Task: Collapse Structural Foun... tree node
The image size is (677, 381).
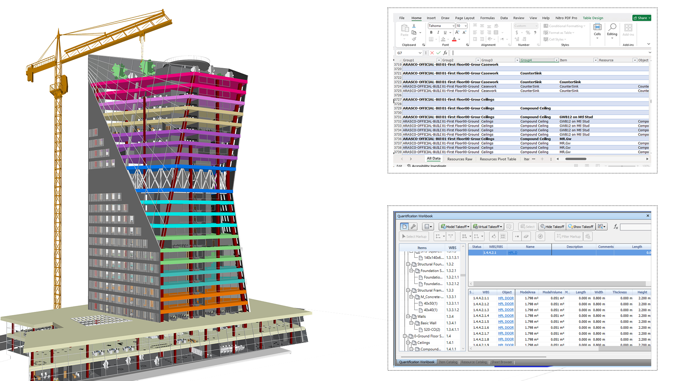Action: pyautogui.click(x=408, y=264)
